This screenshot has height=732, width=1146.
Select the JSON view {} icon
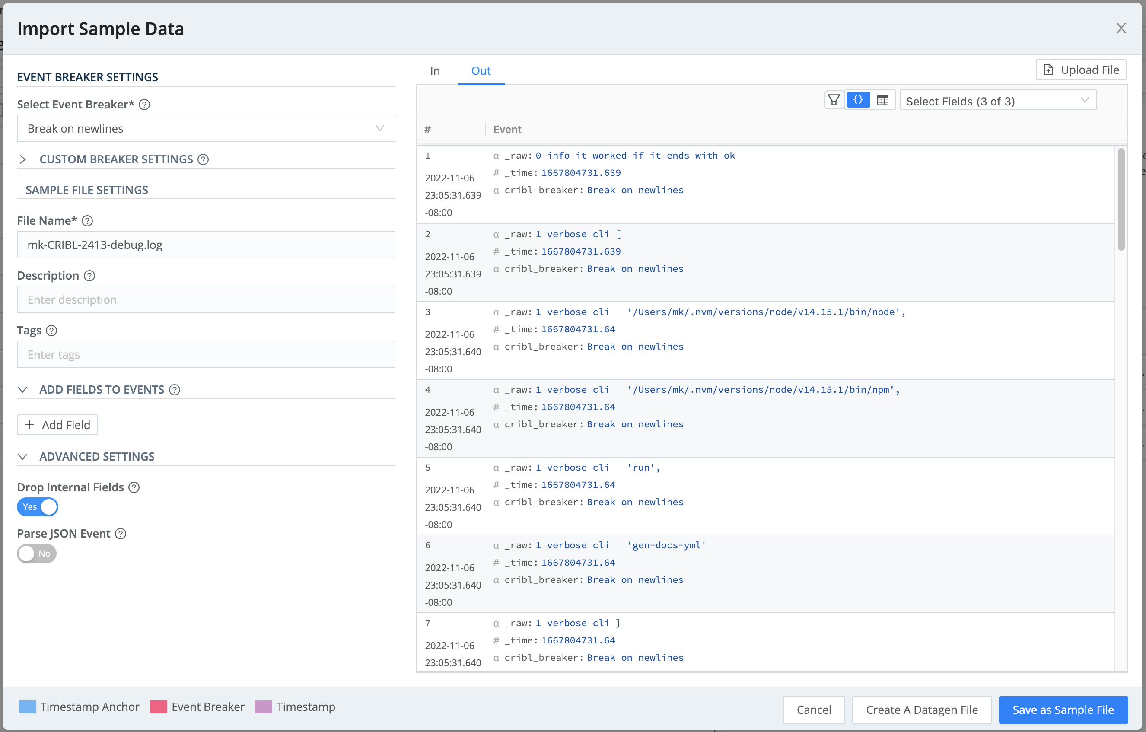pos(859,100)
